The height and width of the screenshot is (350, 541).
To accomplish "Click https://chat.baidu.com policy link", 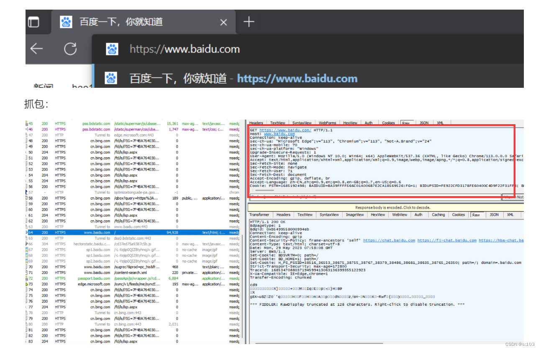I will coord(389,240).
